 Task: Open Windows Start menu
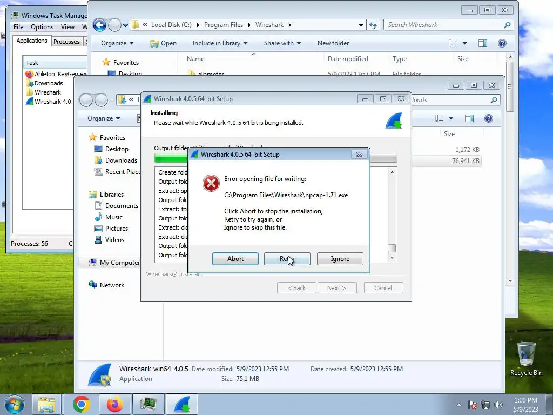tap(15, 404)
